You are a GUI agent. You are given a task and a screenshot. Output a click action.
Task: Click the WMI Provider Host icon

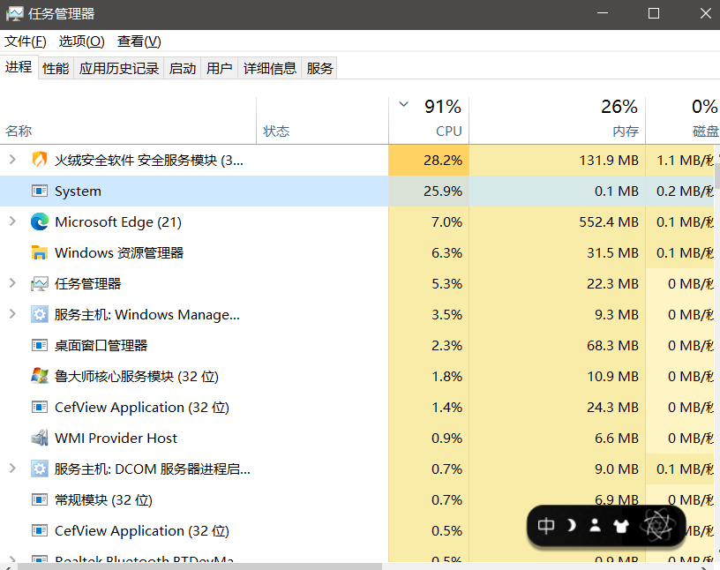tap(40, 439)
